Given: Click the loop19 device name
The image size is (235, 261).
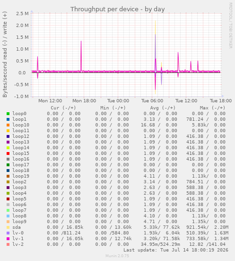Looking at the screenshot, I should 21,176.
